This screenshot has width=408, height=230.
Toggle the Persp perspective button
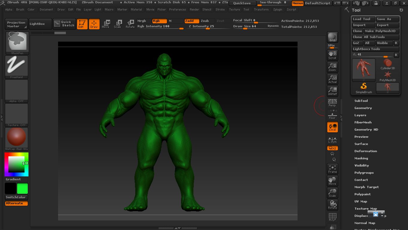tap(333, 102)
